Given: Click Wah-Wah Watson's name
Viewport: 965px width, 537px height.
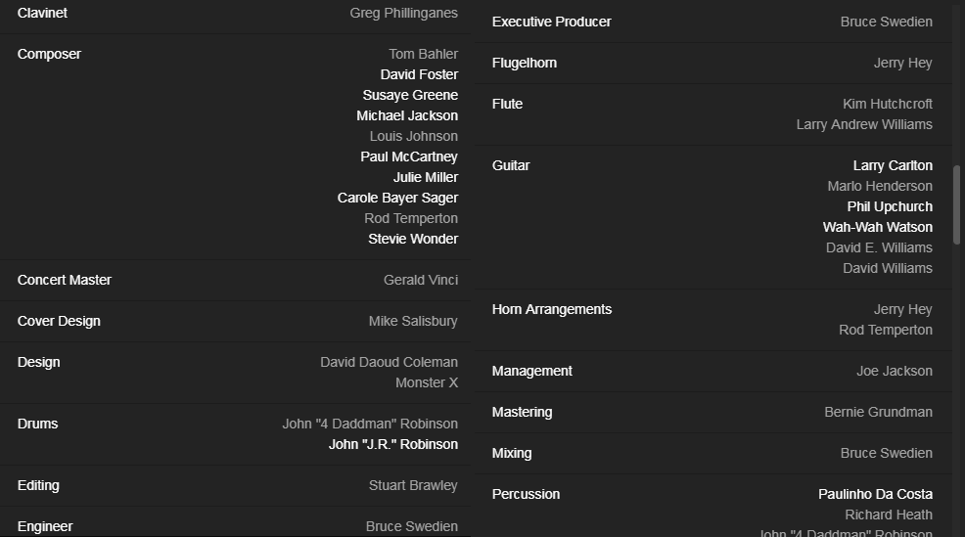Looking at the screenshot, I should pos(878,227).
